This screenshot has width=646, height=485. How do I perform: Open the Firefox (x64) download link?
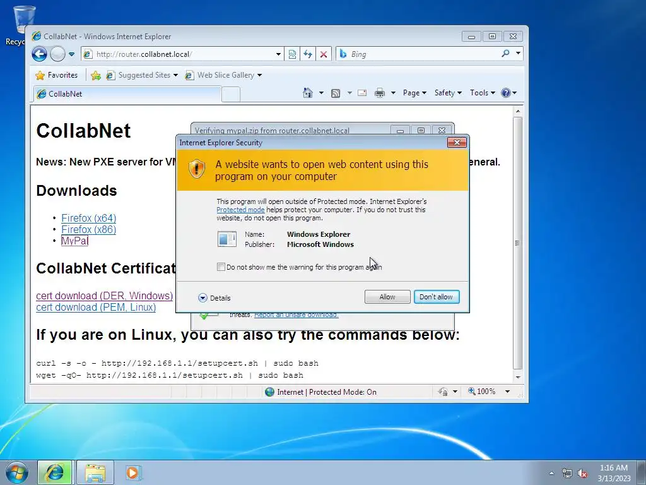tap(88, 218)
